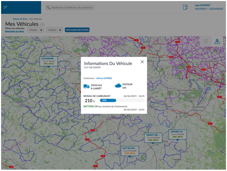Click the Déconnexion link
Viewport: 227px width, 171px height.
[x=216, y=9]
